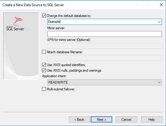166x126 pixels.
Task: Disable Use ANSI nulls, paddings and warnings
Action: (44, 70)
